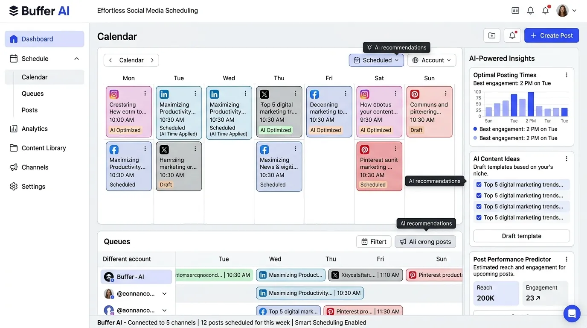Viewport: 587px width, 328px height.
Task: Open the Scheduled filter dropdown
Action: click(376, 60)
